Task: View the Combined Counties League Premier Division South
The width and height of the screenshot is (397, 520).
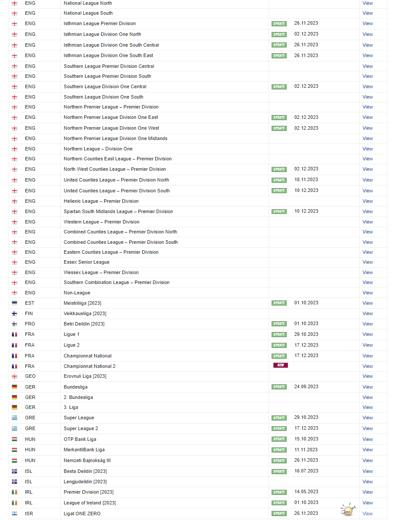Action: click(x=368, y=242)
